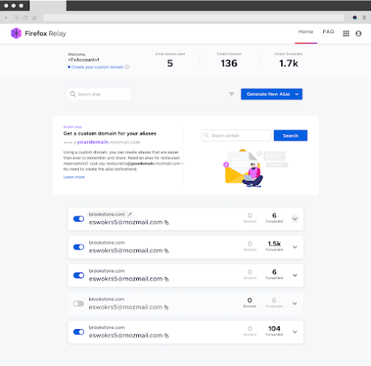Click the Email aliases used count 5
Image resolution: width=371 pixels, height=366 pixels.
point(170,63)
